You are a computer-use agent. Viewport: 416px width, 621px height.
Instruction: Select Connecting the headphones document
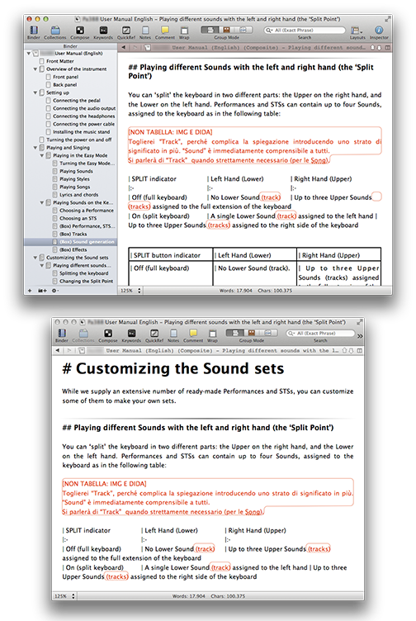83,116
